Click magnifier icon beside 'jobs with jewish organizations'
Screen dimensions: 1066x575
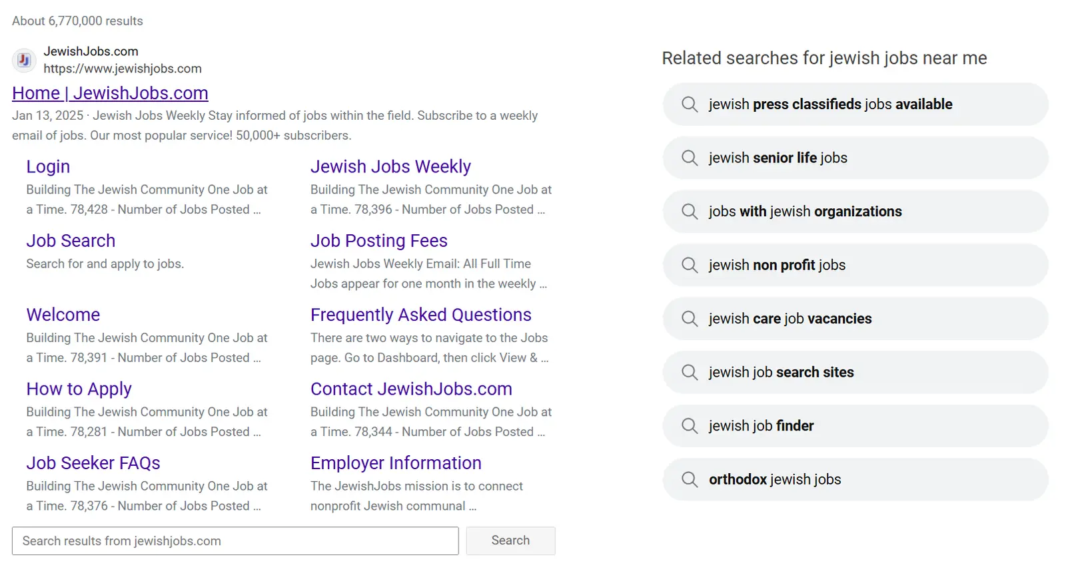pyautogui.click(x=690, y=212)
